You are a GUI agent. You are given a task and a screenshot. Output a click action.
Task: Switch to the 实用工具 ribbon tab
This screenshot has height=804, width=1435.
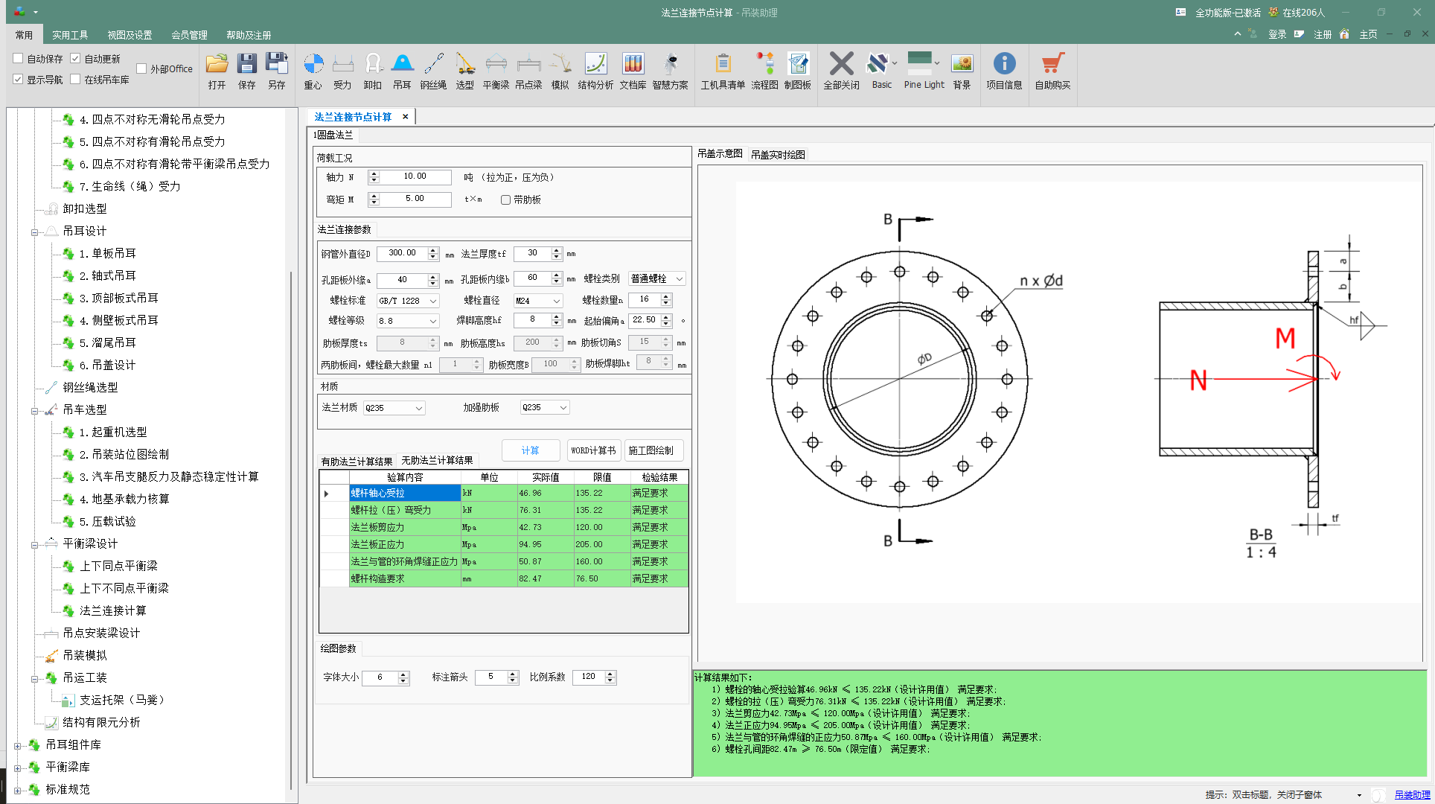pyautogui.click(x=70, y=35)
